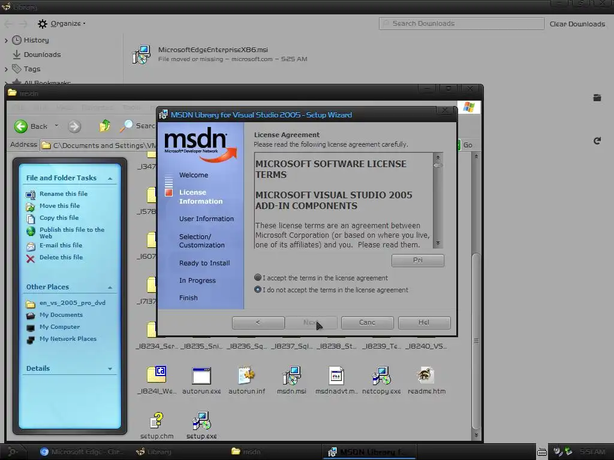Select 'I do not accept the terms' radio button
The height and width of the screenshot is (460, 614).
pos(258,289)
